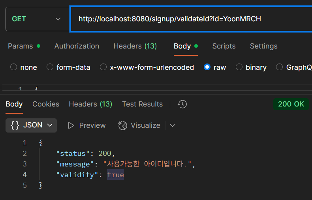Click the 200 status value in JSON
The width and height of the screenshot is (312, 200).
coord(105,153)
